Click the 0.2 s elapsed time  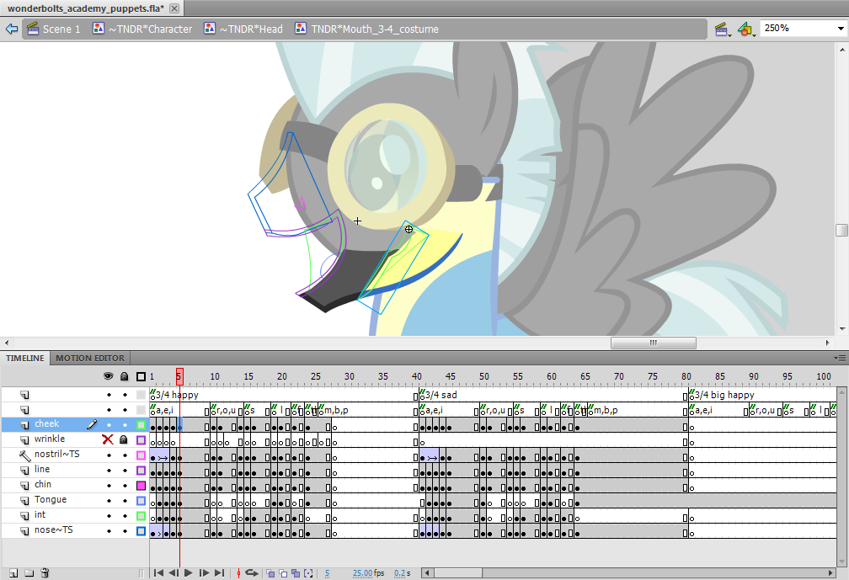pyautogui.click(x=403, y=573)
